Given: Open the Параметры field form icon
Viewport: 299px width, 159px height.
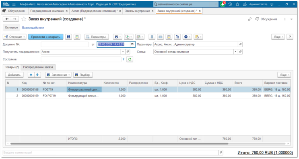Looking at the screenshot, I should click(240, 44).
